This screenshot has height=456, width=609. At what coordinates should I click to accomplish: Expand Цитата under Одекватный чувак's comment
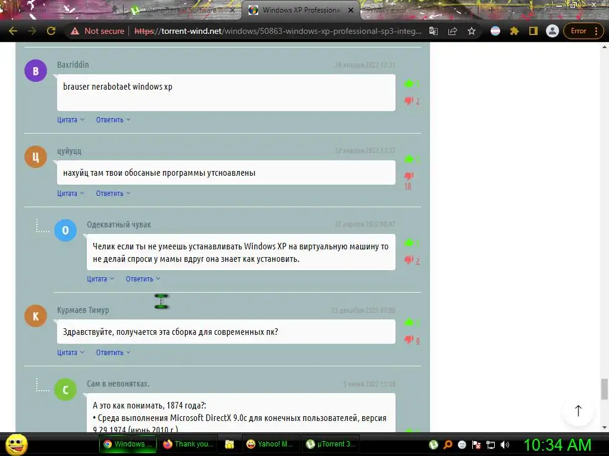(x=100, y=279)
